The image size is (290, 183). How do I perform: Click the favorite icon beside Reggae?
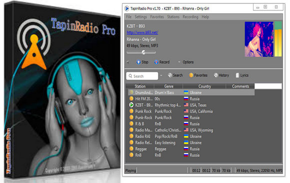pyautogui.click(x=131, y=149)
